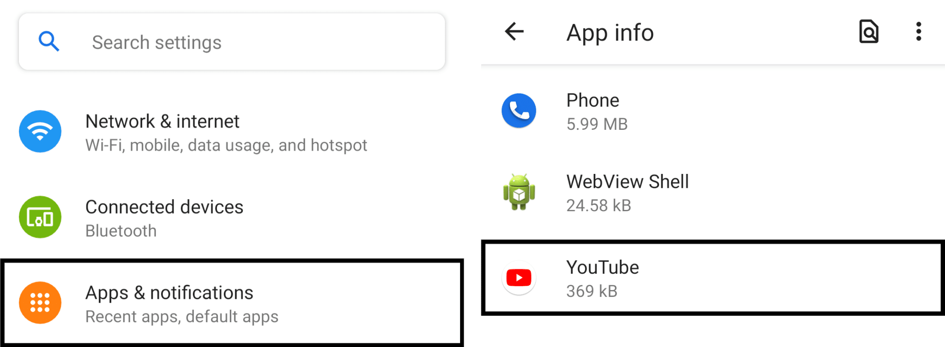The height and width of the screenshot is (347, 945).
Task: Tap the Network & internet Wi-Fi icon
Action: point(40,132)
